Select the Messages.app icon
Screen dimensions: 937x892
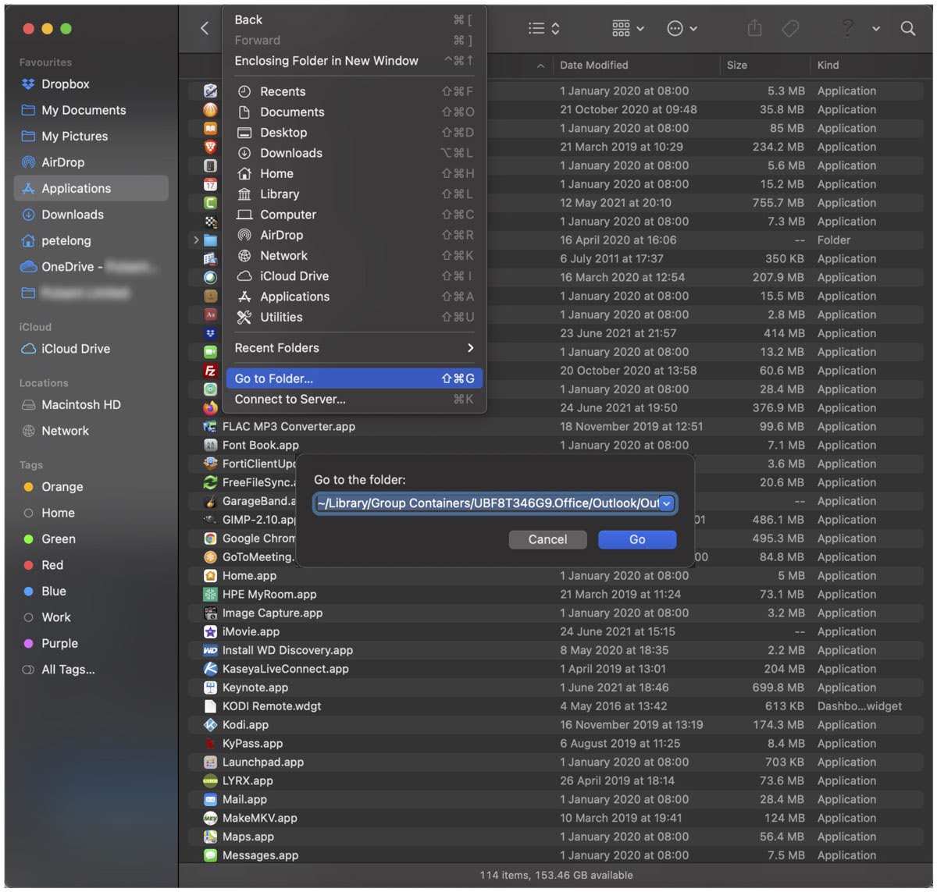pos(210,855)
